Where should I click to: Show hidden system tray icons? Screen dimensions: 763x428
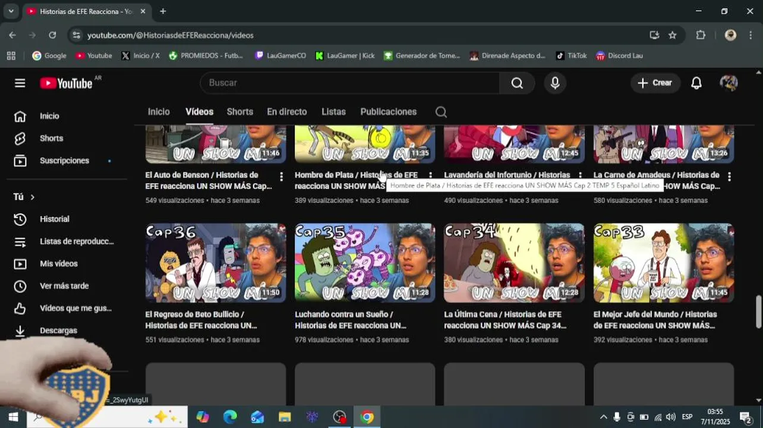tap(603, 417)
